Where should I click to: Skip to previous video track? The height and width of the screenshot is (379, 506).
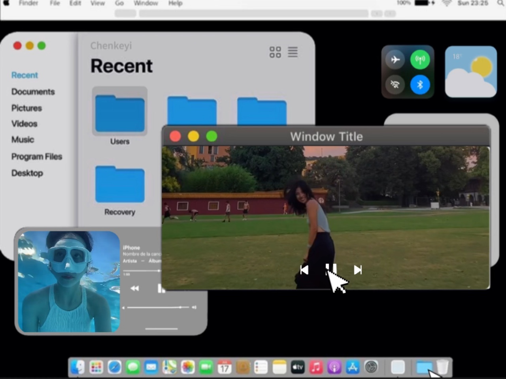(x=304, y=270)
